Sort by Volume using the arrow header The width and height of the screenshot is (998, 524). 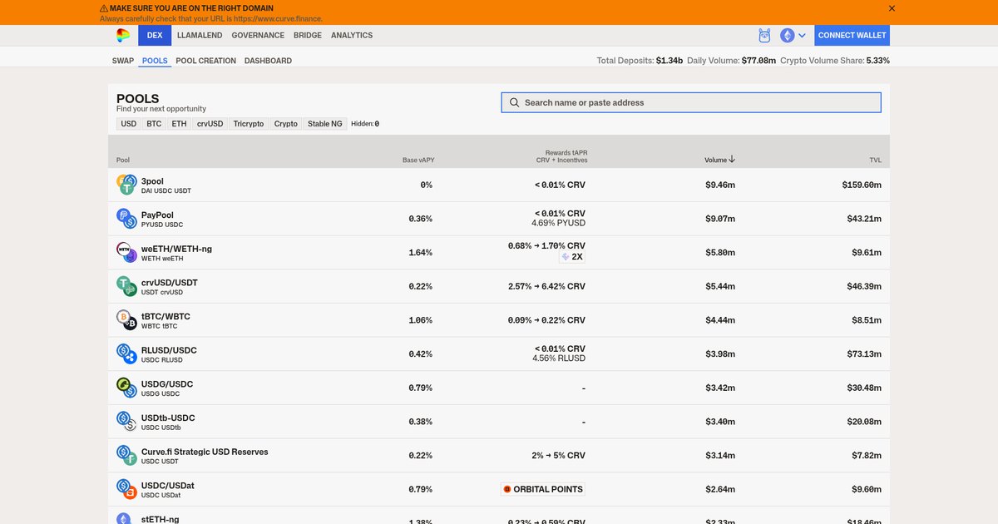tap(719, 160)
